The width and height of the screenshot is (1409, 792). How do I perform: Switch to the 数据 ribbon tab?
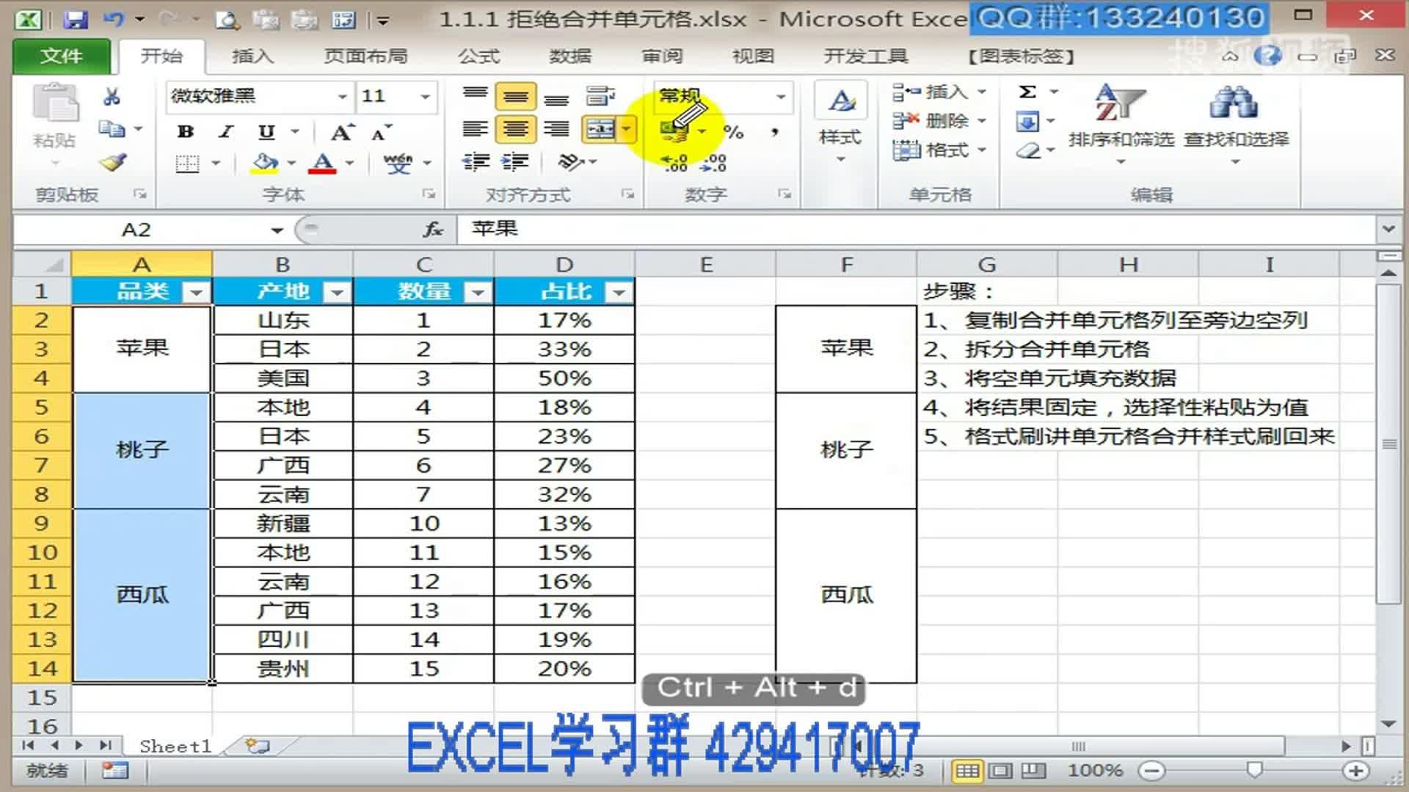pos(571,56)
